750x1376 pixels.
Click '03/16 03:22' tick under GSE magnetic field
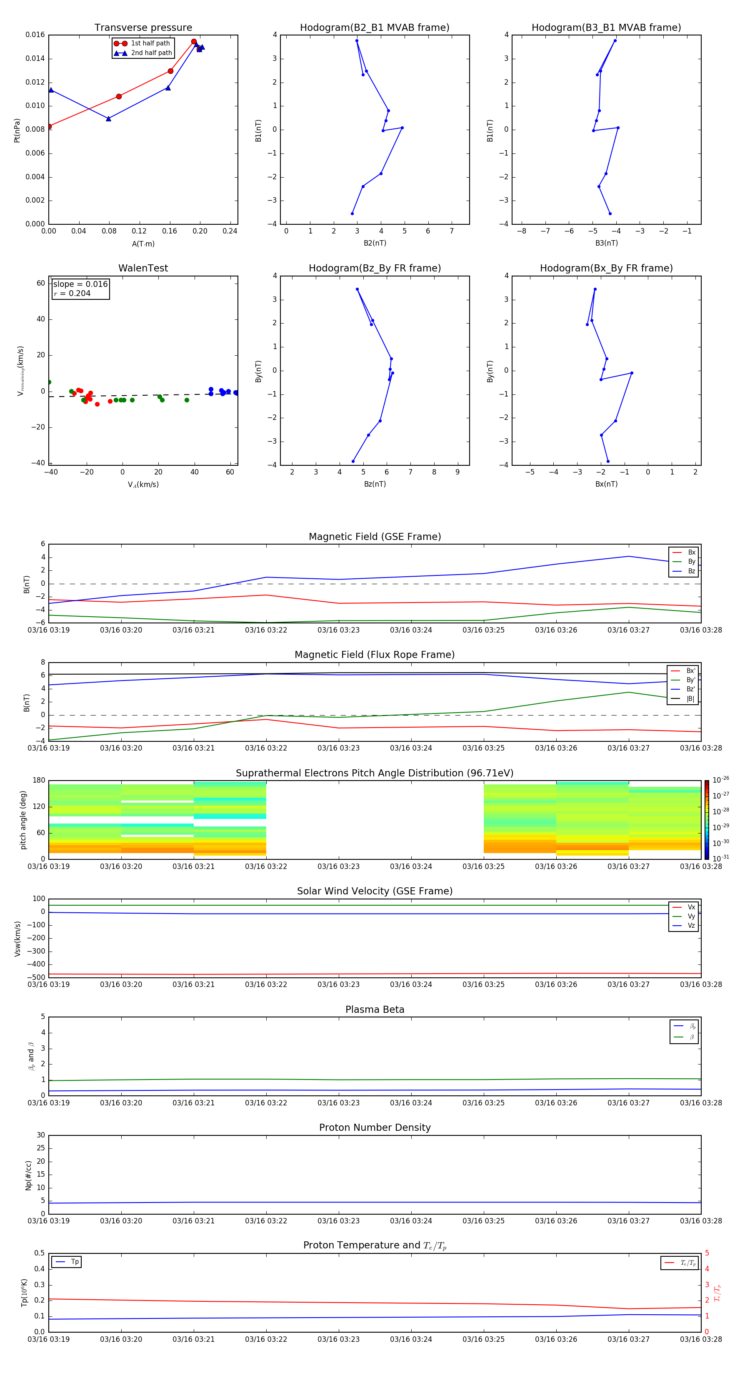point(266,630)
